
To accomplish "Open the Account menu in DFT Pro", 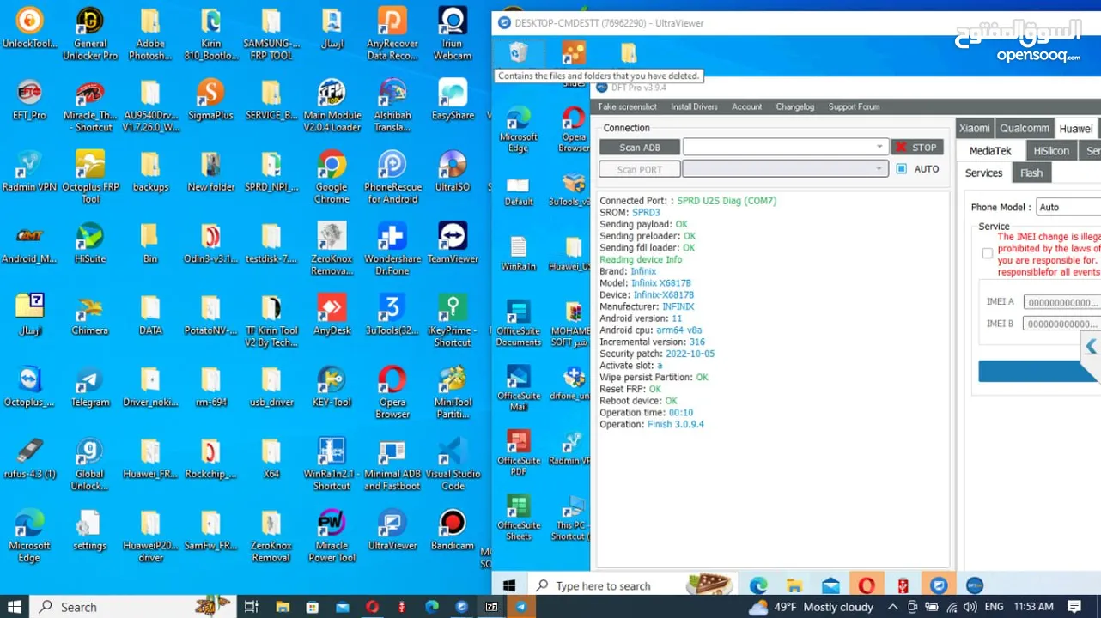I will coord(746,106).
